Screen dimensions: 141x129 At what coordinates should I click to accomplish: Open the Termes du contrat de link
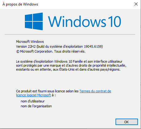[95, 91]
